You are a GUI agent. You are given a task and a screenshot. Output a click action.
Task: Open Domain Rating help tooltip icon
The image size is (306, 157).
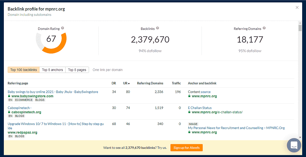pos(62,28)
